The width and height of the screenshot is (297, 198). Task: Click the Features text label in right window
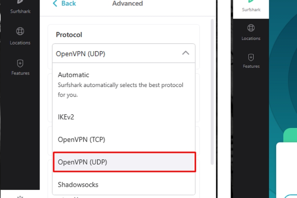(251, 67)
